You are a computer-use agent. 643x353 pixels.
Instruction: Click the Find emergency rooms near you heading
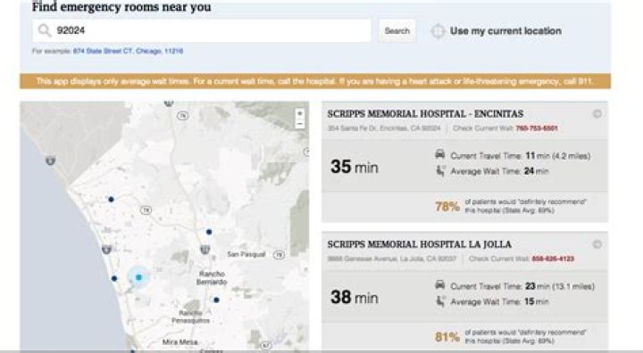click(x=121, y=6)
